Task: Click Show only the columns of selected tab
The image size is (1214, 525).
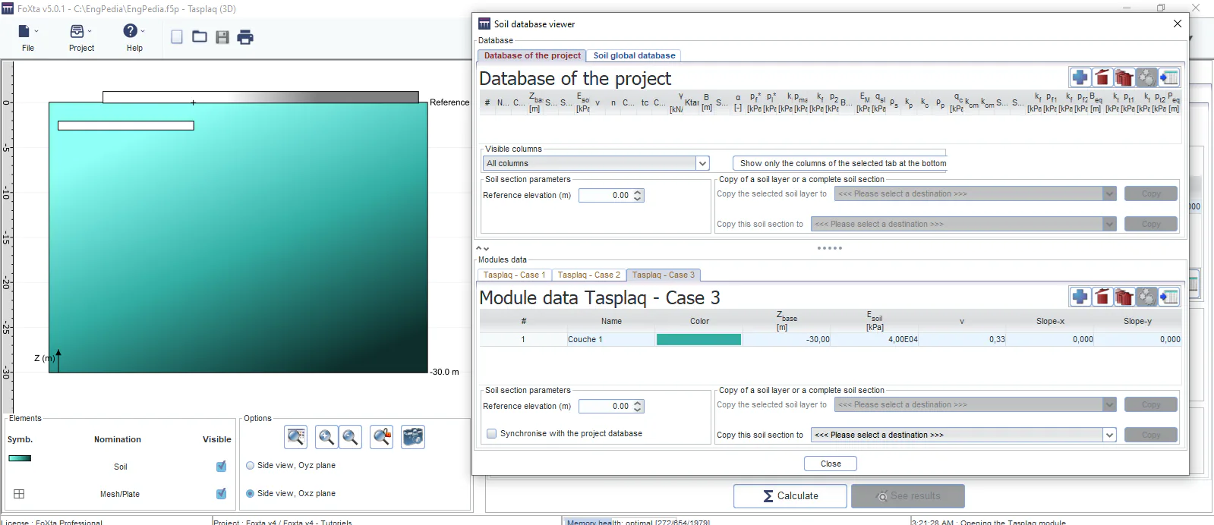Action: click(x=839, y=163)
